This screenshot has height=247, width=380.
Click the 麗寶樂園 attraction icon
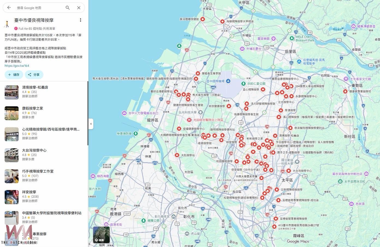tap(274, 38)
